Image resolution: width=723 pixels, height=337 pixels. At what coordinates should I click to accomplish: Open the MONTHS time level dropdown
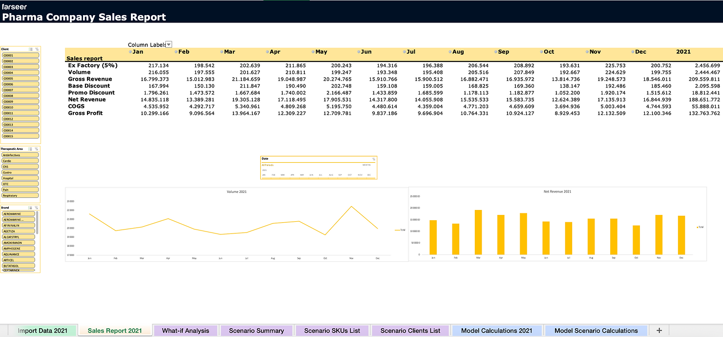366,165
